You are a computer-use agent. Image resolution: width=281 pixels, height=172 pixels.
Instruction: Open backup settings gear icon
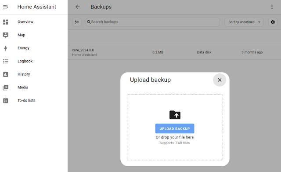[273, 22]
